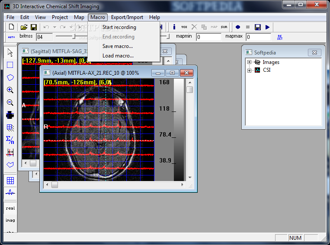The image size is (330, 245).
Task: Expand the CSI tree node
Action: 249,70
